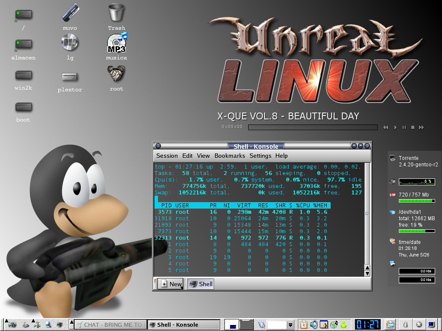The image size is (442, 331).
Task: Open the lg DVD drive icon
Action: (x=69, y=42)
